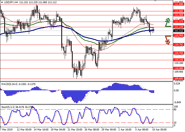Click the 110.000 price level label
The width and height of the screenshot is (185, 132).
click(x=178, y=68)
